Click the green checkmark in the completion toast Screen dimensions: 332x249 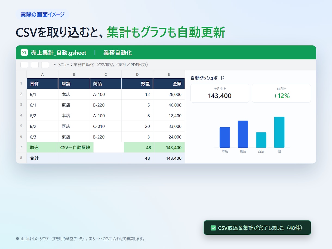[213, 228]
